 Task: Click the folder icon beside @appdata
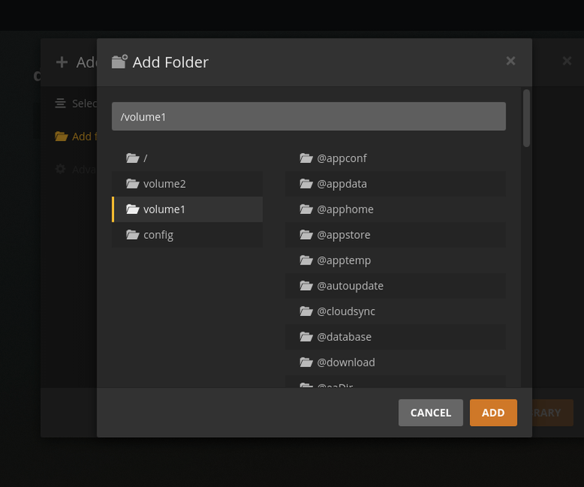click(x=306, y=184)
